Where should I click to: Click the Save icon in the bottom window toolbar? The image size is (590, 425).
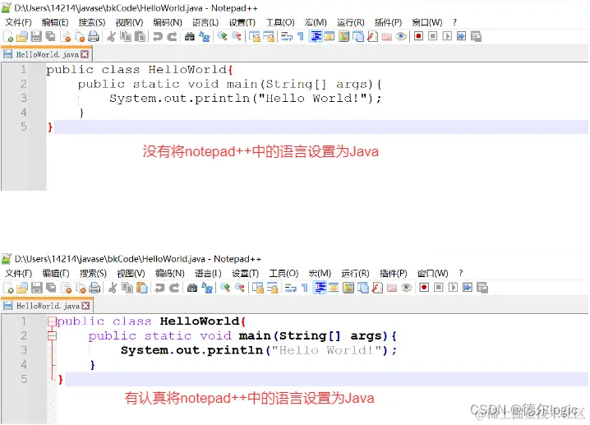(x=36, y=288)
